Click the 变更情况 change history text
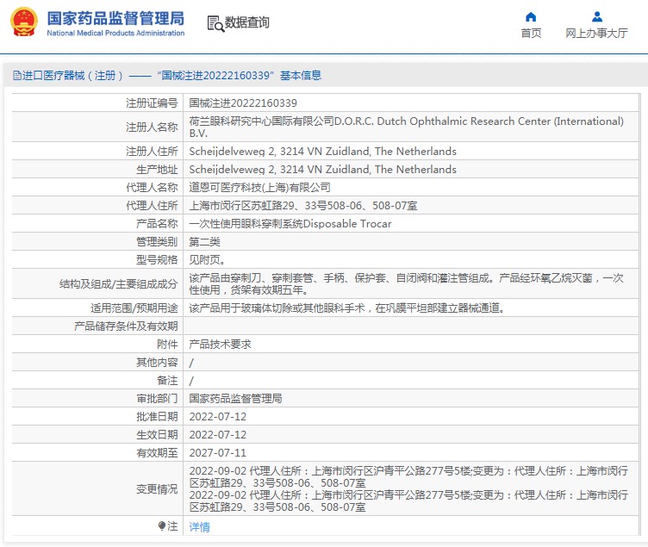Screen dimensions: 648x547 [408, 489]
